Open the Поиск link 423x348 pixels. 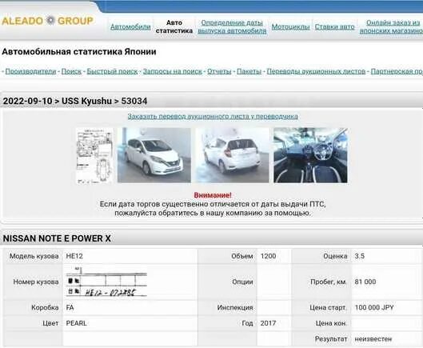(71, 71)
